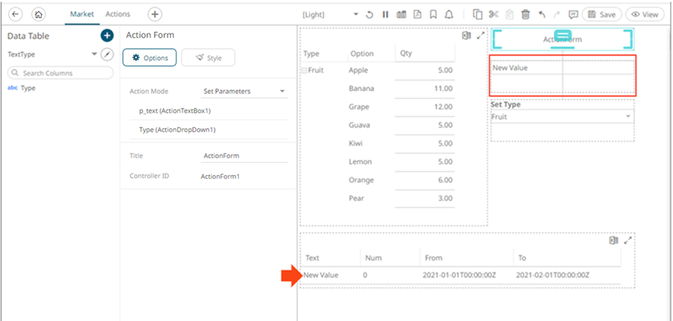This screenshot has height=321, width=673.
Task: Add a new data table with plus icon
Action: pyautogui.click(x=107, y=36)
